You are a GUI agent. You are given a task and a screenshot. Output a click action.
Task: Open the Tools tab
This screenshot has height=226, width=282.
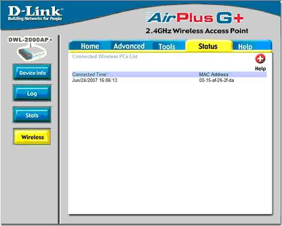pyautogui.click(x=167, y=47)
